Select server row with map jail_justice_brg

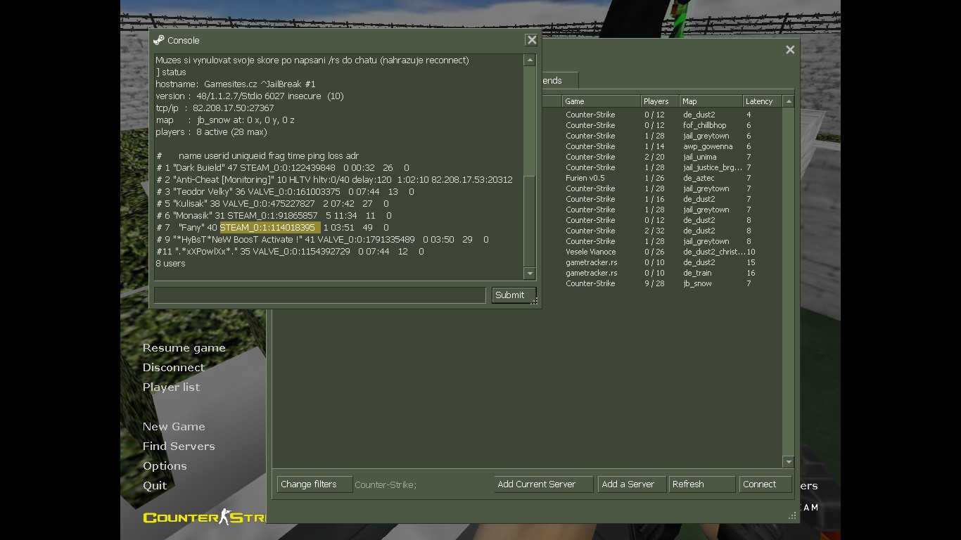(661, 167)
